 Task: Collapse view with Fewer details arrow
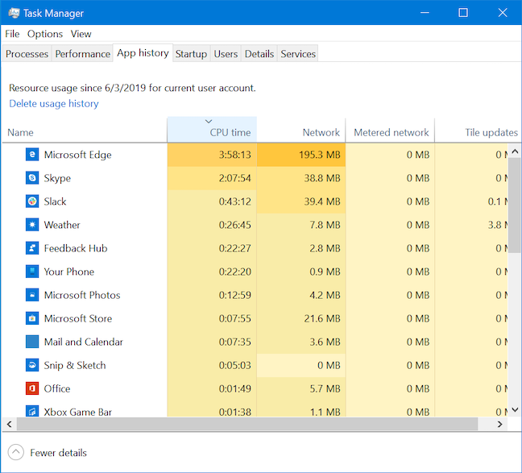(x=15, y=452)
